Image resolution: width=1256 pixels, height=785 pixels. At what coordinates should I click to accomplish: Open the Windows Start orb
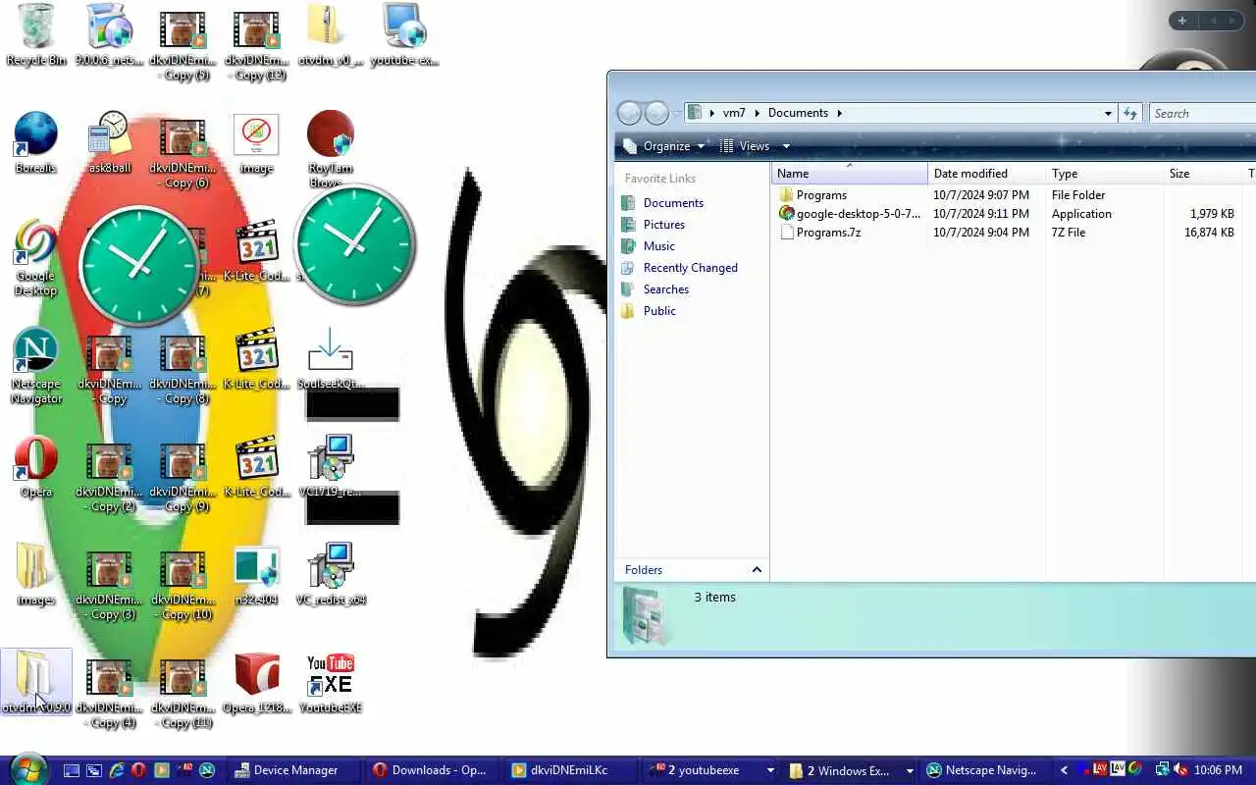click(x=27, y=769)
